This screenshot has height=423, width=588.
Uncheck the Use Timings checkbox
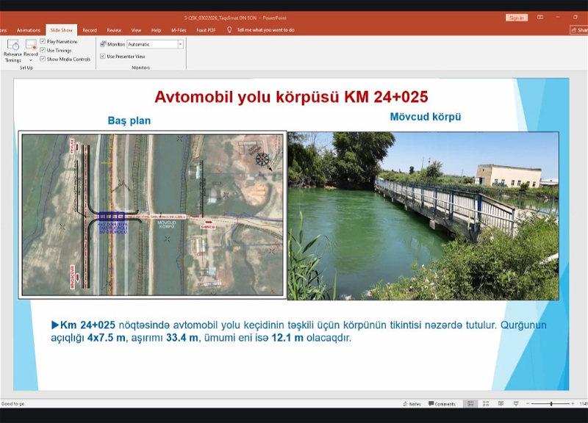click(43, 50)
